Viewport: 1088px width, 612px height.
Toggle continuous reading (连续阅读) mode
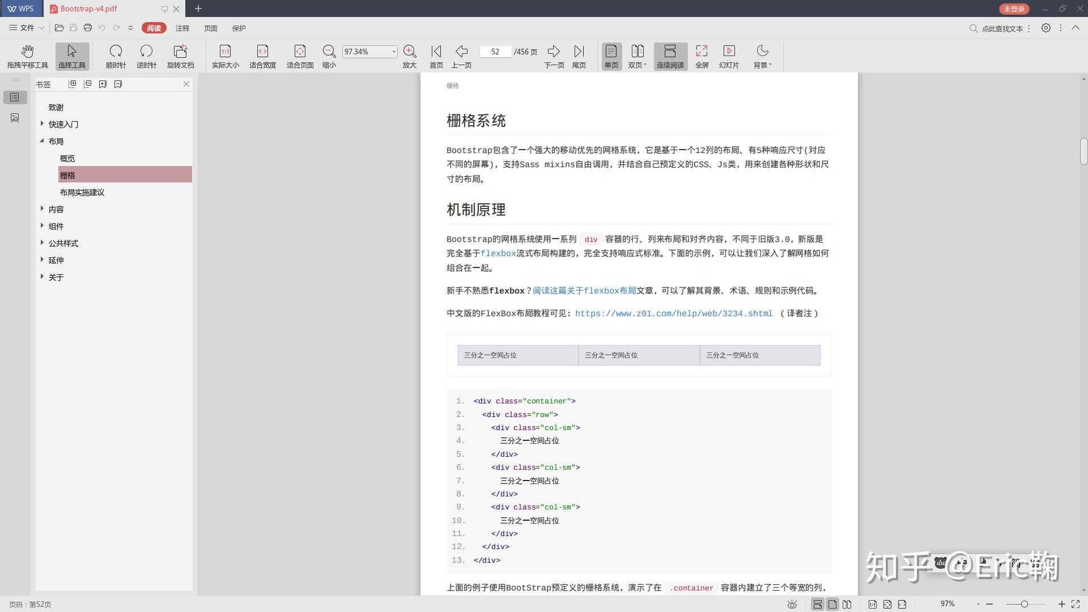[x=670, y=57]
